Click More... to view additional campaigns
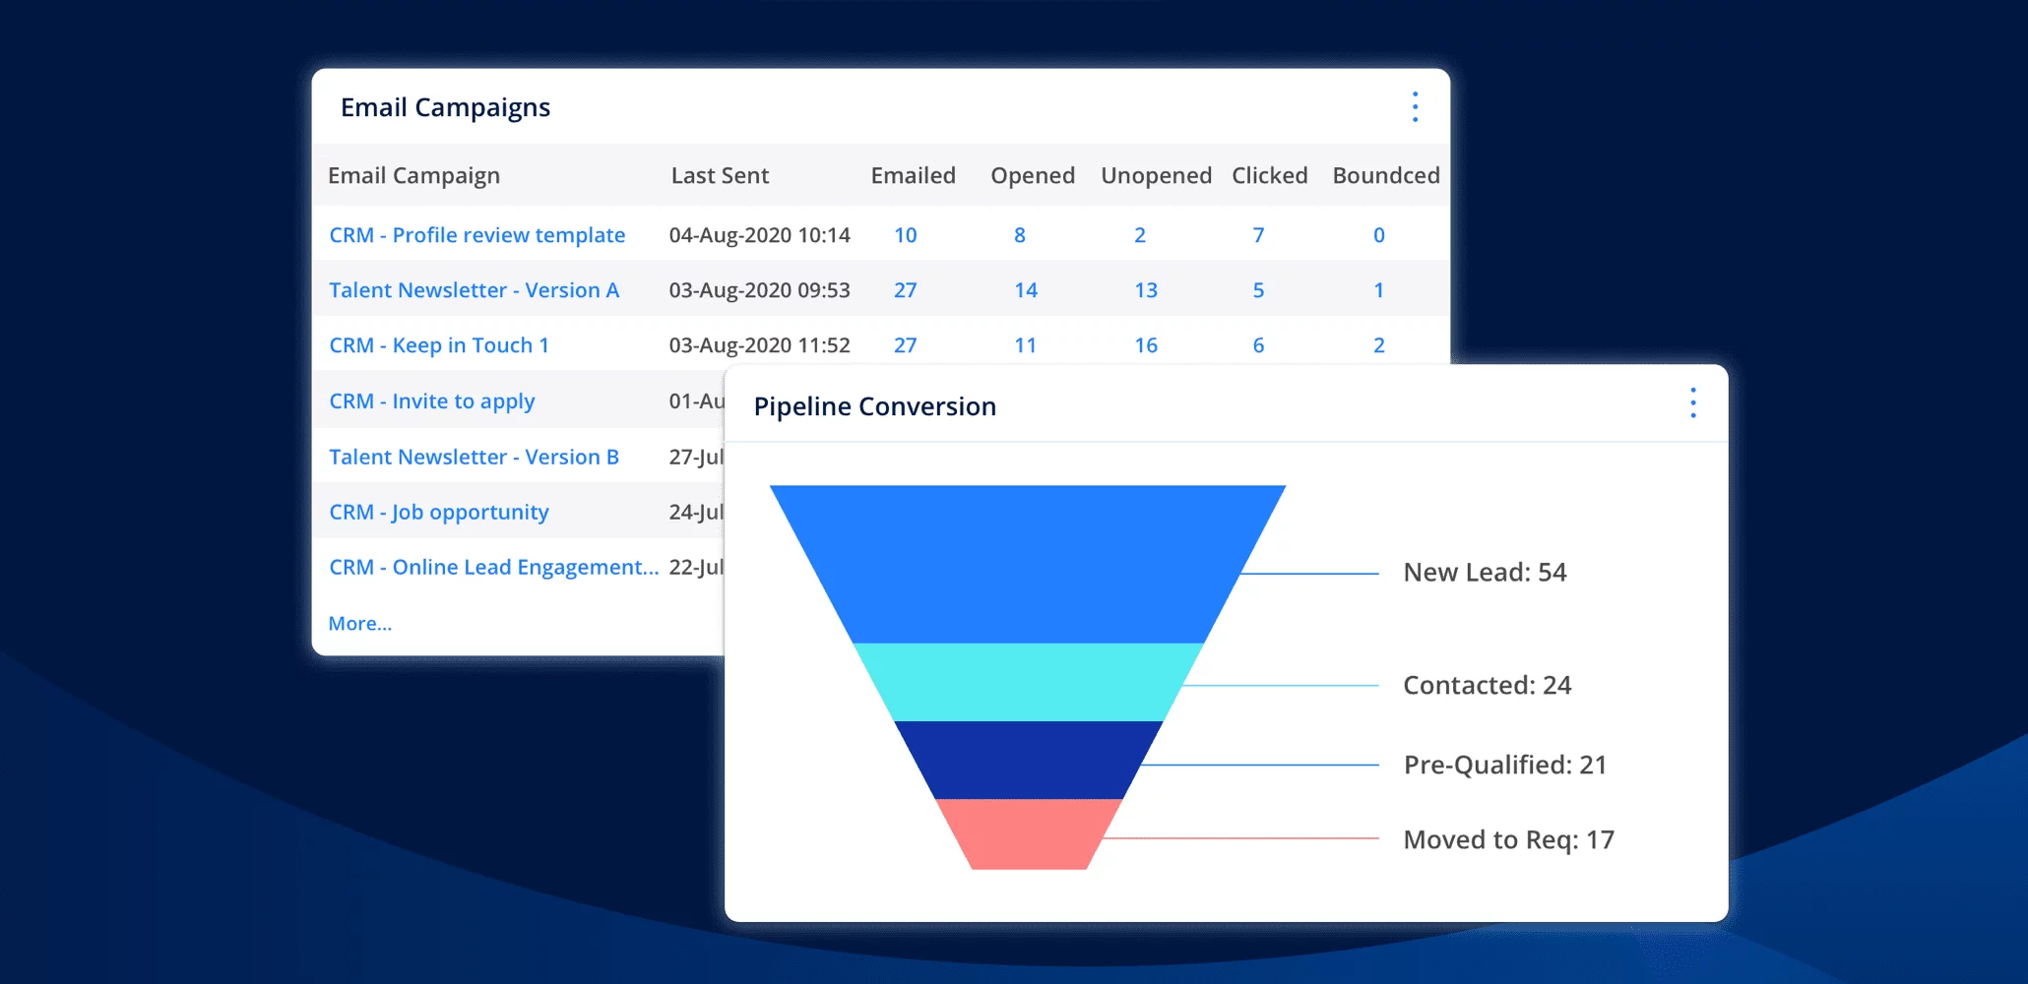 (360, 623)
